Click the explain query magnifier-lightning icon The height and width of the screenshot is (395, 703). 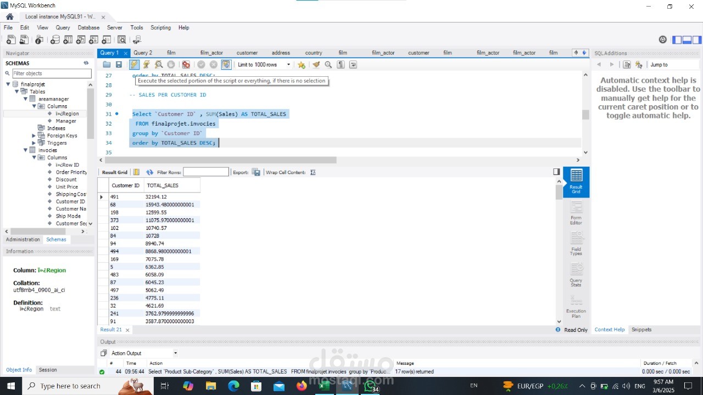tap(159, 65)
